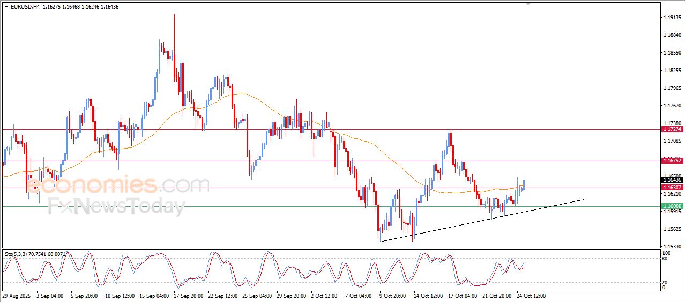Viewport: 686px width, 303px height.
Task: Click the FxNewsToday watermark text
Action: click(116, 206)
